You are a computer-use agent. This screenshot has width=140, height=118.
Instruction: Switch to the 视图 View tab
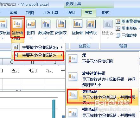point(30,13)
